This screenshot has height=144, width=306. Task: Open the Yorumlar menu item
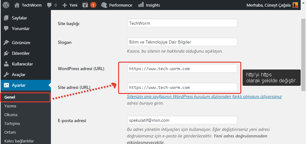pos(21,28)
